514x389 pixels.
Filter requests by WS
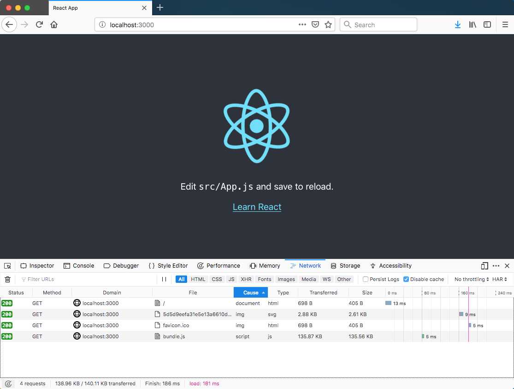pyautogui.click(x=326, y=279)
